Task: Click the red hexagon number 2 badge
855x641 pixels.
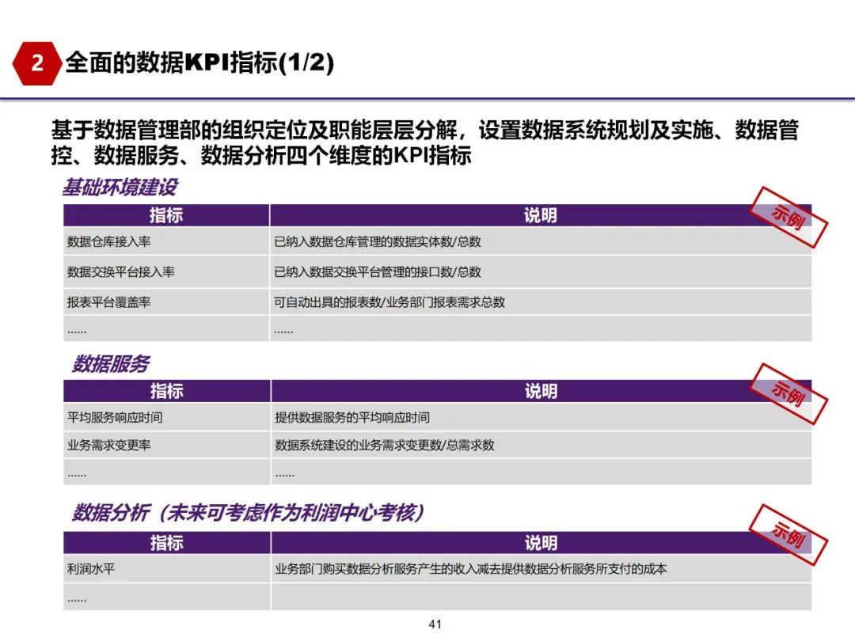Action: pos(36,63)
